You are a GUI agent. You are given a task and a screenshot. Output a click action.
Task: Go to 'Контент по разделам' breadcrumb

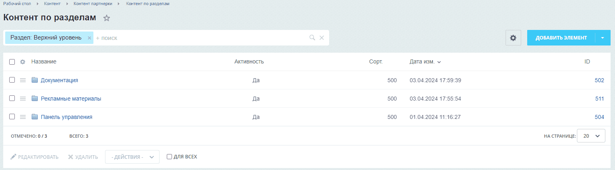coord(148,4)
